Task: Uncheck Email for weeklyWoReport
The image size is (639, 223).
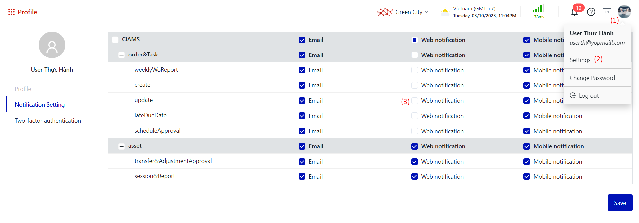Action: tap(302, 70)
